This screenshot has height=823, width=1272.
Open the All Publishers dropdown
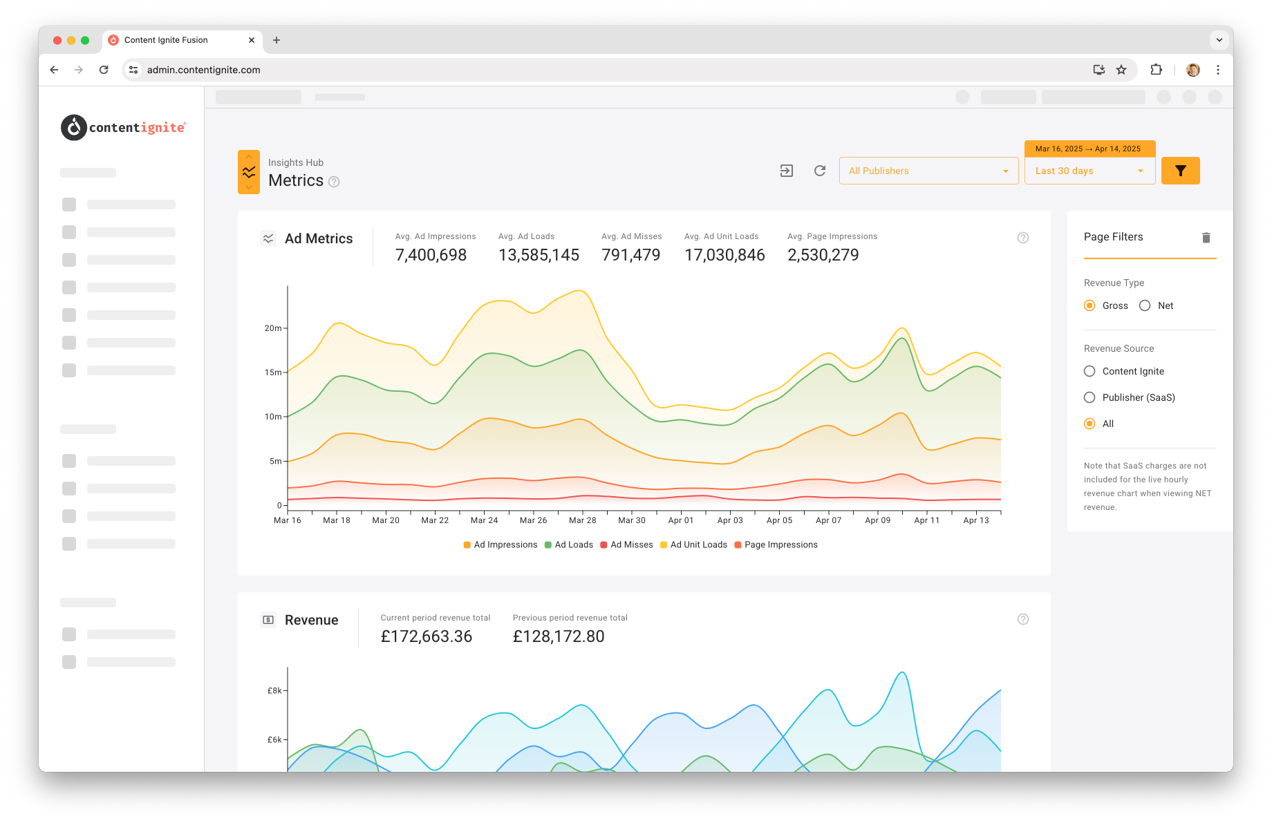tap(928, 171)
